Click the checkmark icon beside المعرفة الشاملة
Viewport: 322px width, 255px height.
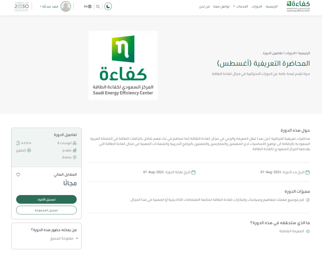click(x=308, y=231)
